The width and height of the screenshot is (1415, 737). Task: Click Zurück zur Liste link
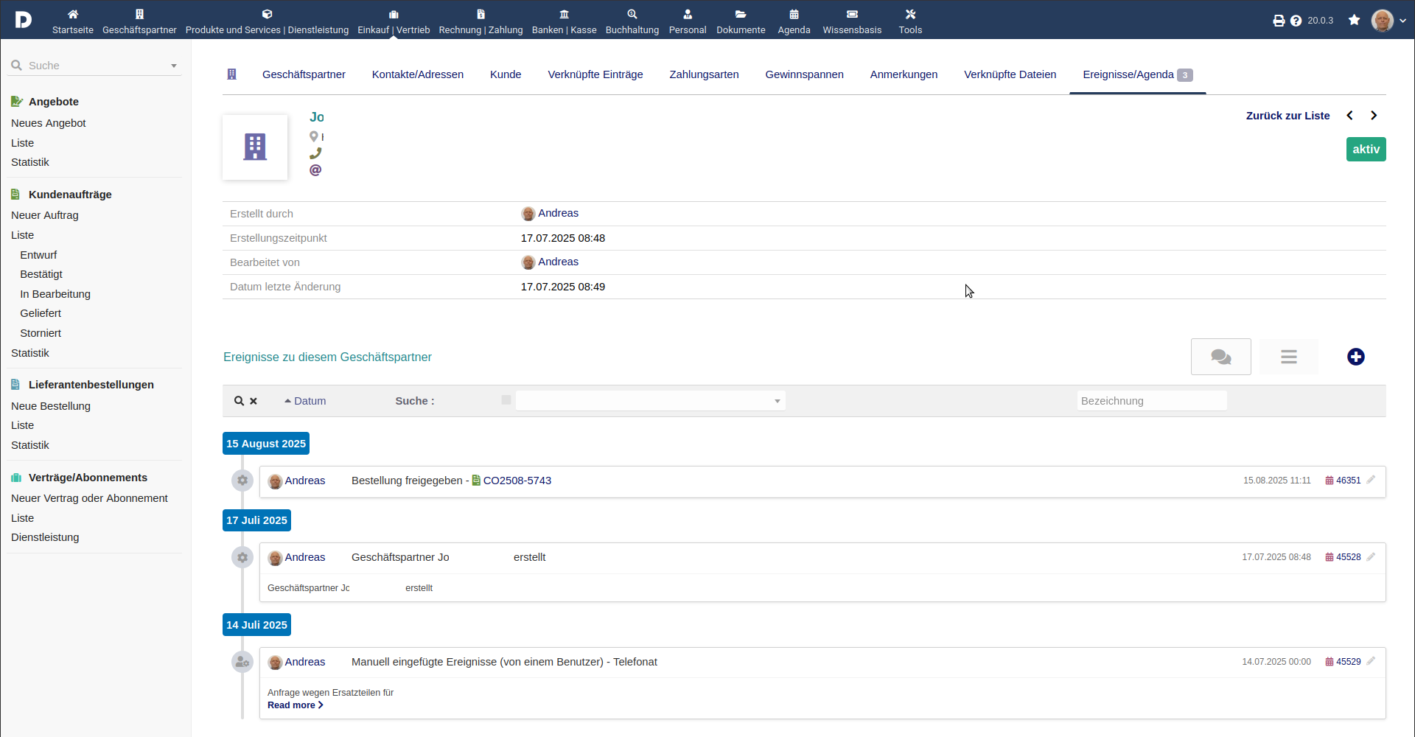(x=1288, y=116)
